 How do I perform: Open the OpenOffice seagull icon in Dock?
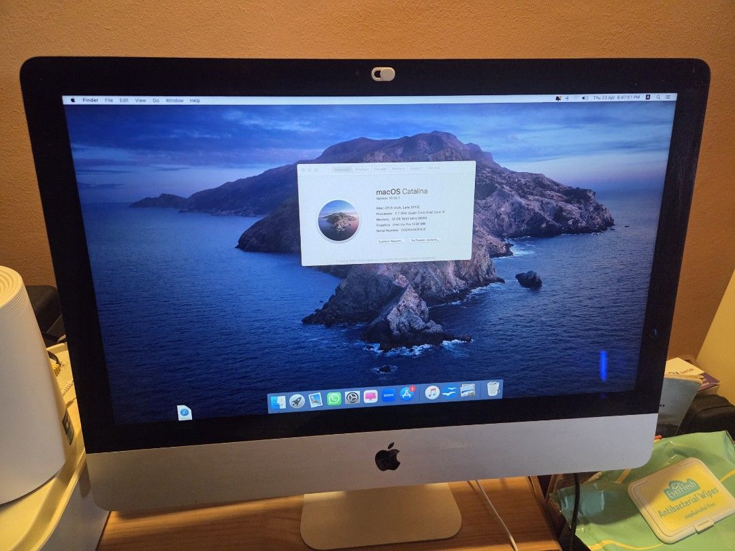(450, 392)
